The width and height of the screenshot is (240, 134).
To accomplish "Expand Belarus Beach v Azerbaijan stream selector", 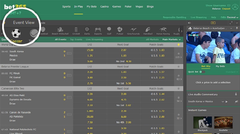I will [231, 28].
